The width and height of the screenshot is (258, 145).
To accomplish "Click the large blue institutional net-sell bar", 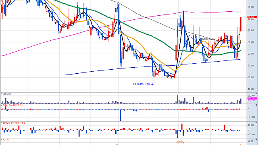I will point(120,115).
